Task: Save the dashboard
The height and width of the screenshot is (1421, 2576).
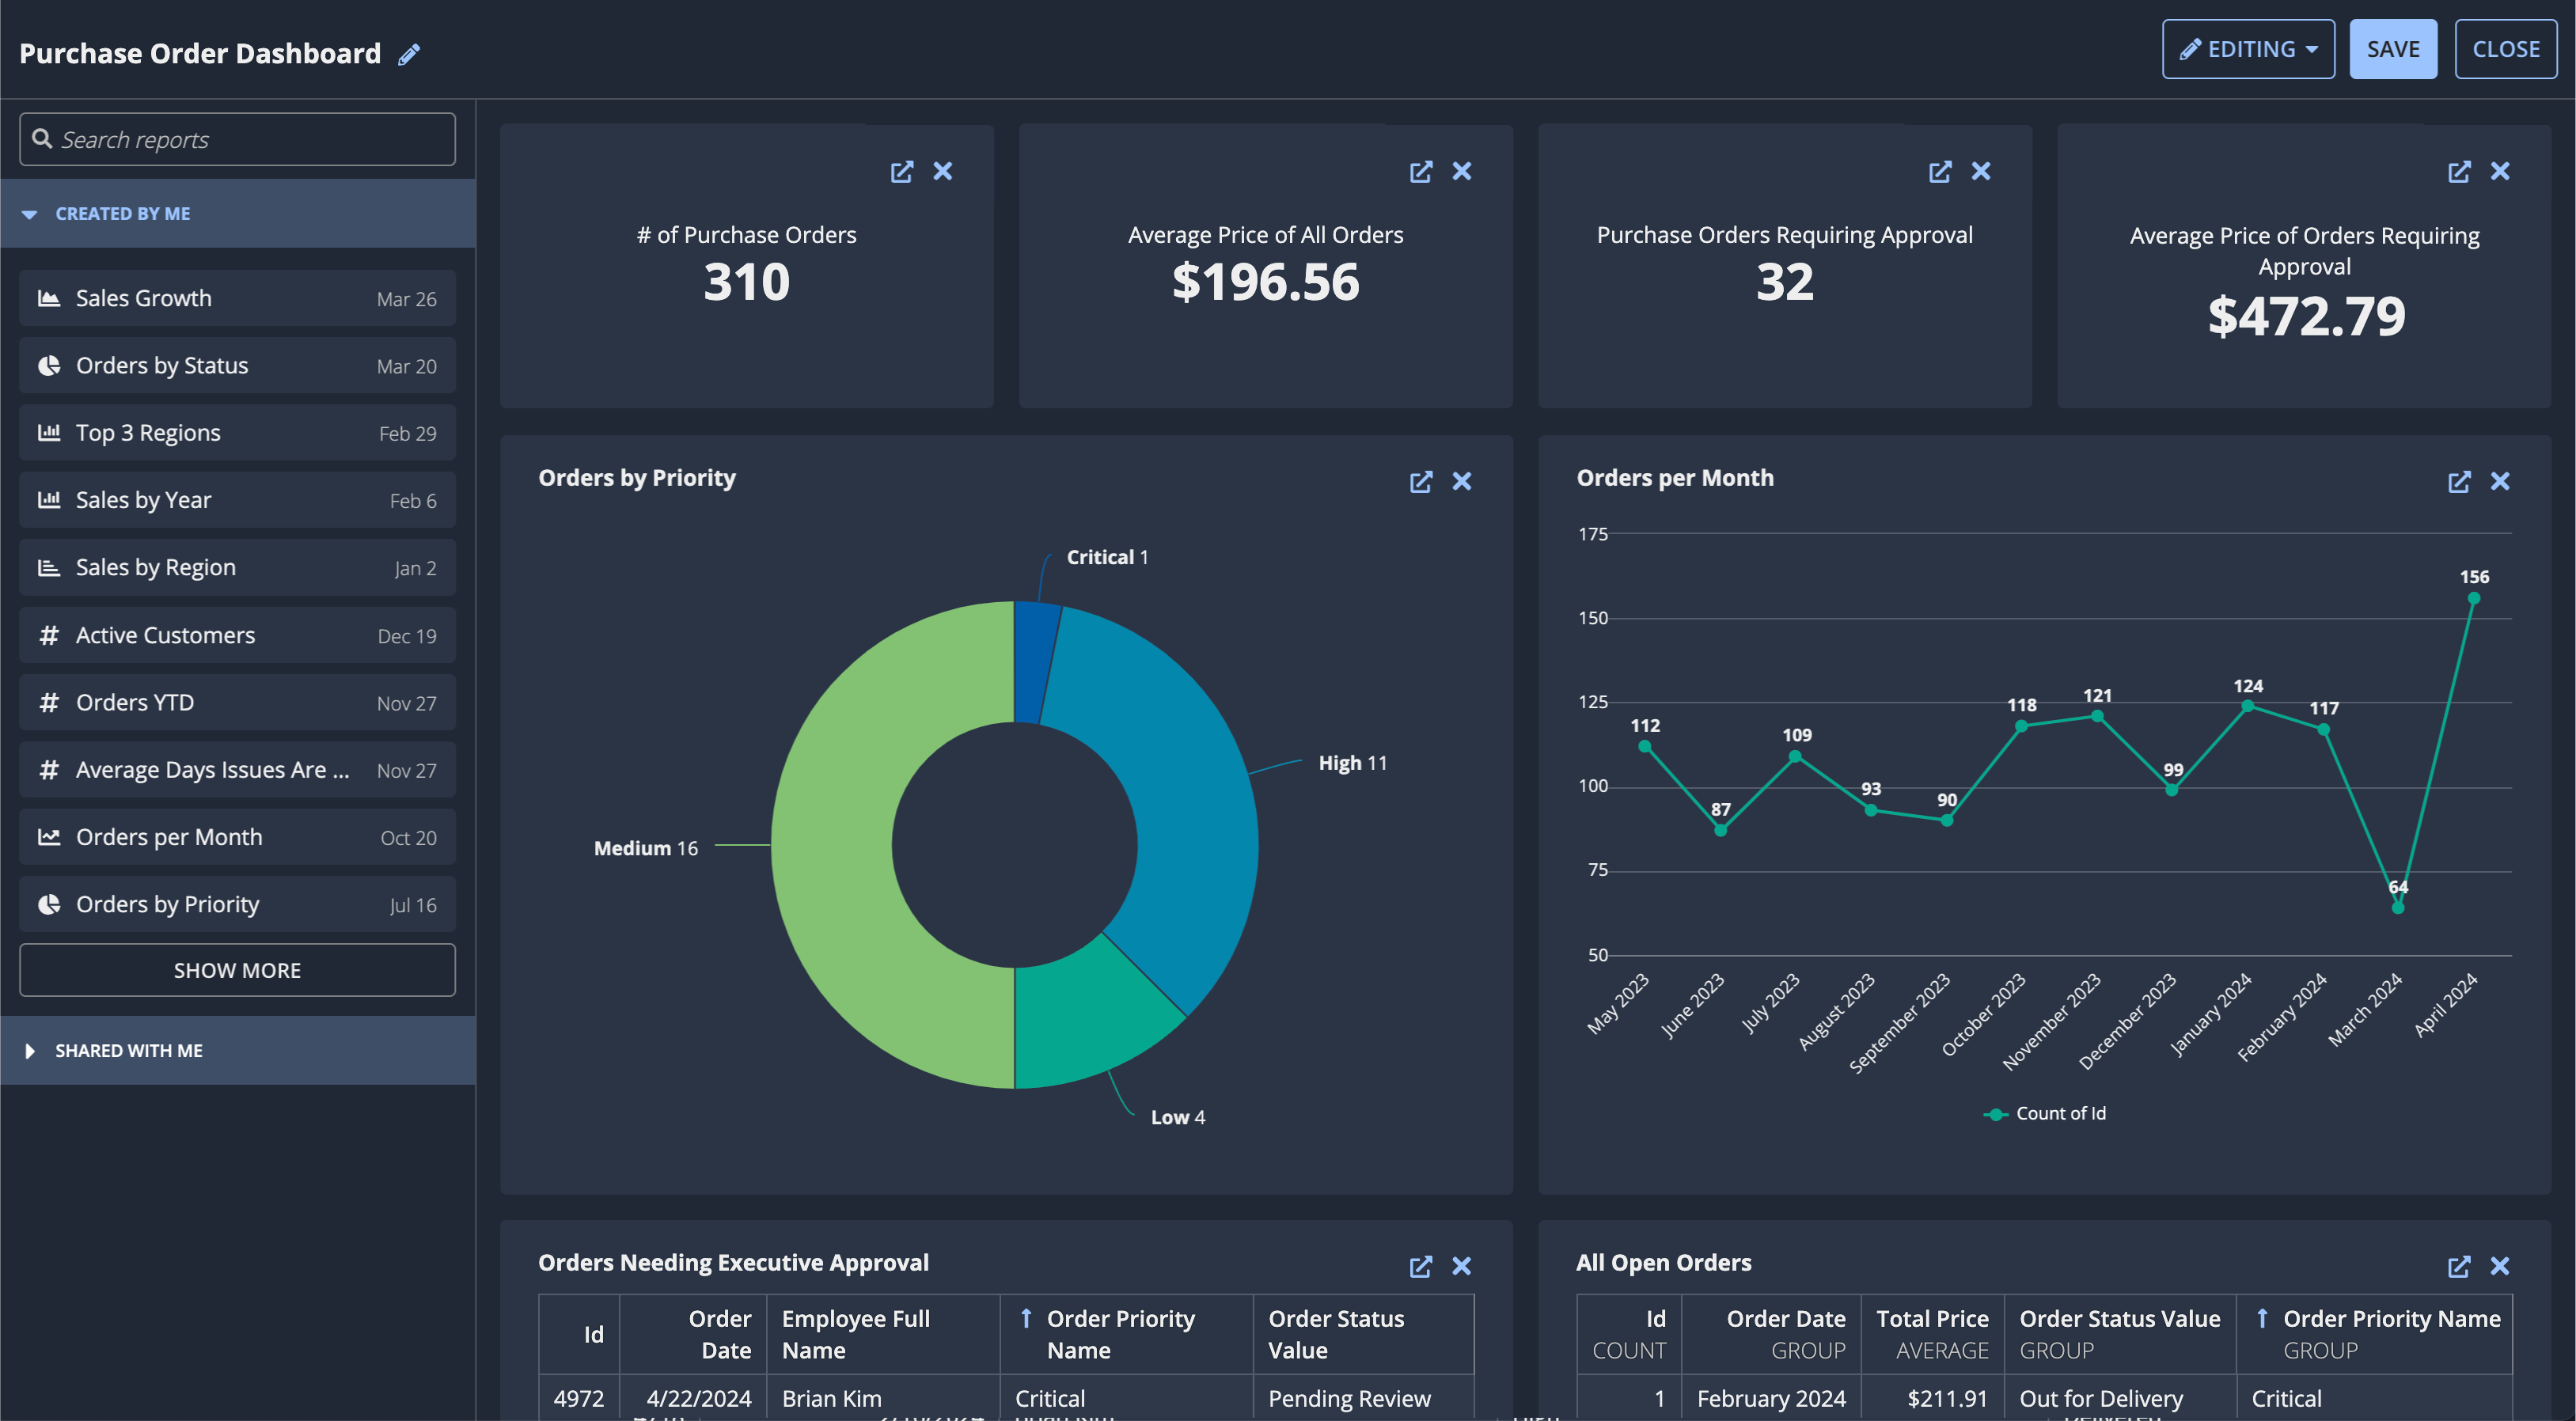Action: [x=2393, y=49]
